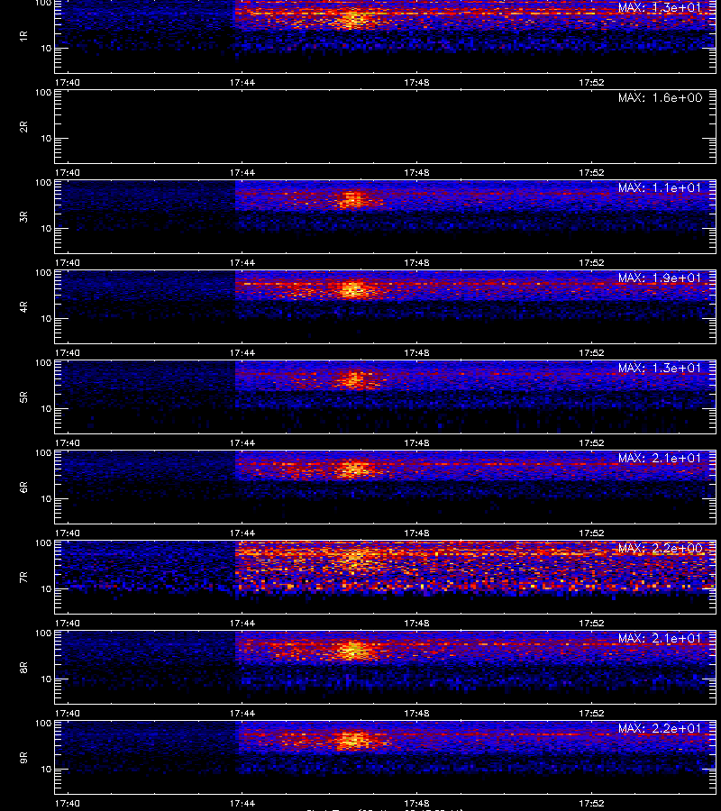The image size is (721, 811).
Task: Click the 5R panel axis label
Action: click(23, 396)
